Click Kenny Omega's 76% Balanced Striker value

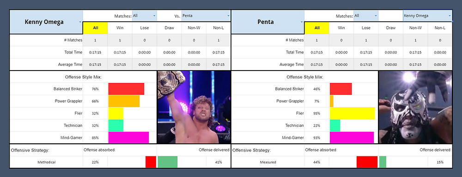95,89
